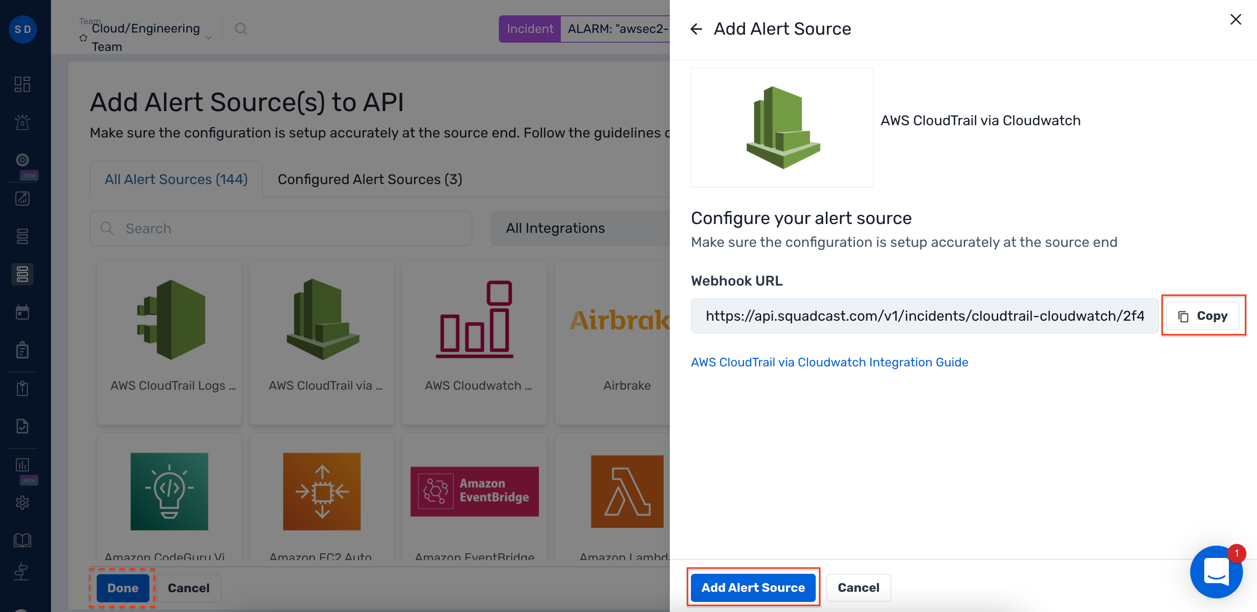Expand the Cloud/Engineering Team dropdown
Screen dimensions: 1257x612
(145, 37)
